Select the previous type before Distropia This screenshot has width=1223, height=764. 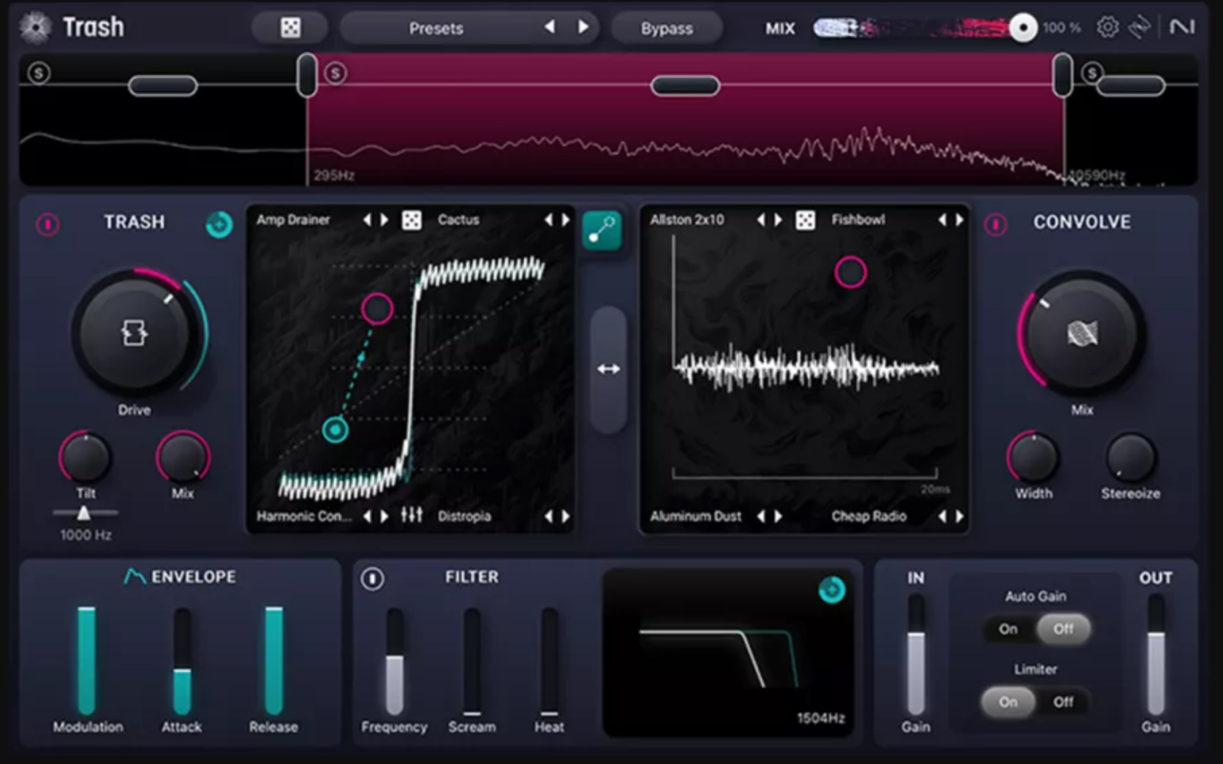point(548,516)
